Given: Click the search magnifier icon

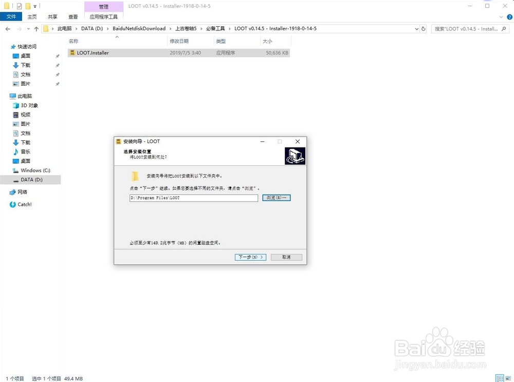Looking at the screenshot, I should pyautogui.click(x=504, y=29).
